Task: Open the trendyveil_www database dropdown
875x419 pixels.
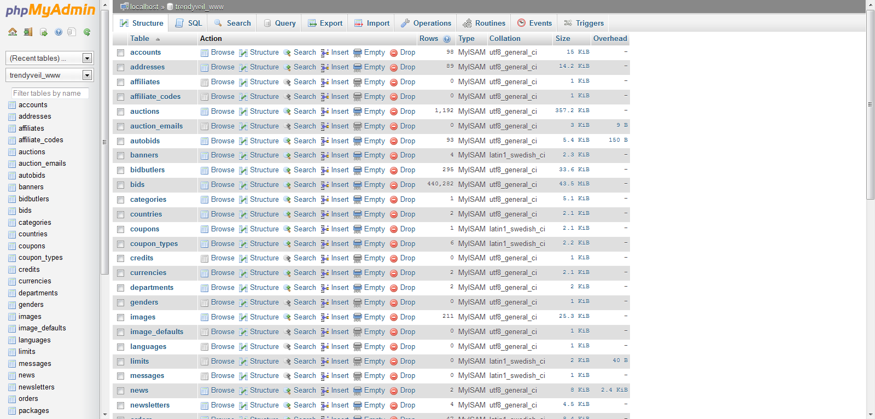Action: pyautogui.click(x=50, y=75)
